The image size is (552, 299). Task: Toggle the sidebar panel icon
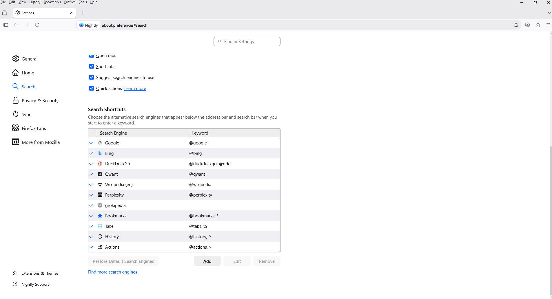click(x=6, y=25)
